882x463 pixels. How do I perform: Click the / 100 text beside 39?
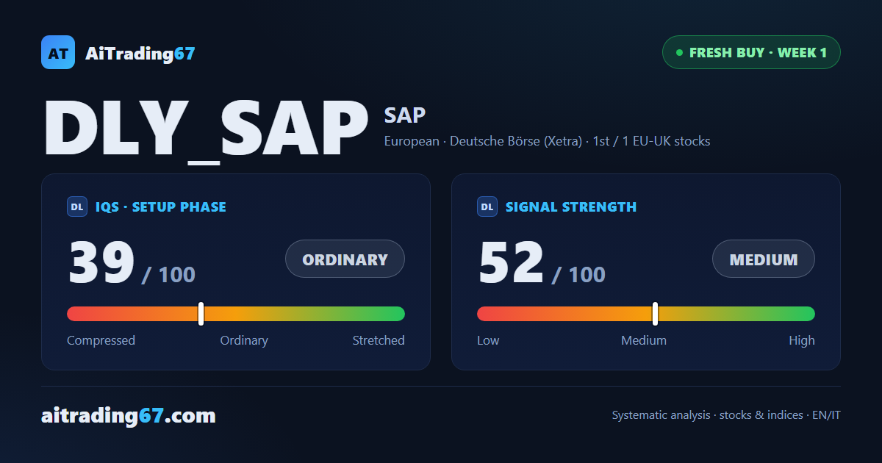tap(168, 275)
